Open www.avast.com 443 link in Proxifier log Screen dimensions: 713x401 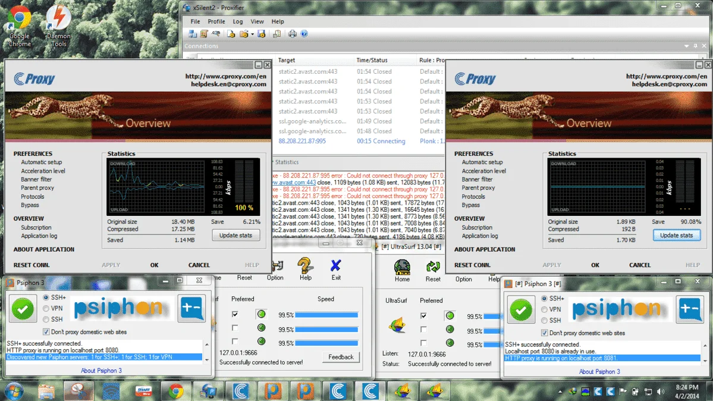point(294,183)
